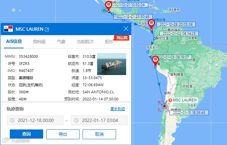Close the MSC LAUREN info panel
This screenshot has height=145, width=227.
pos(126,29)
